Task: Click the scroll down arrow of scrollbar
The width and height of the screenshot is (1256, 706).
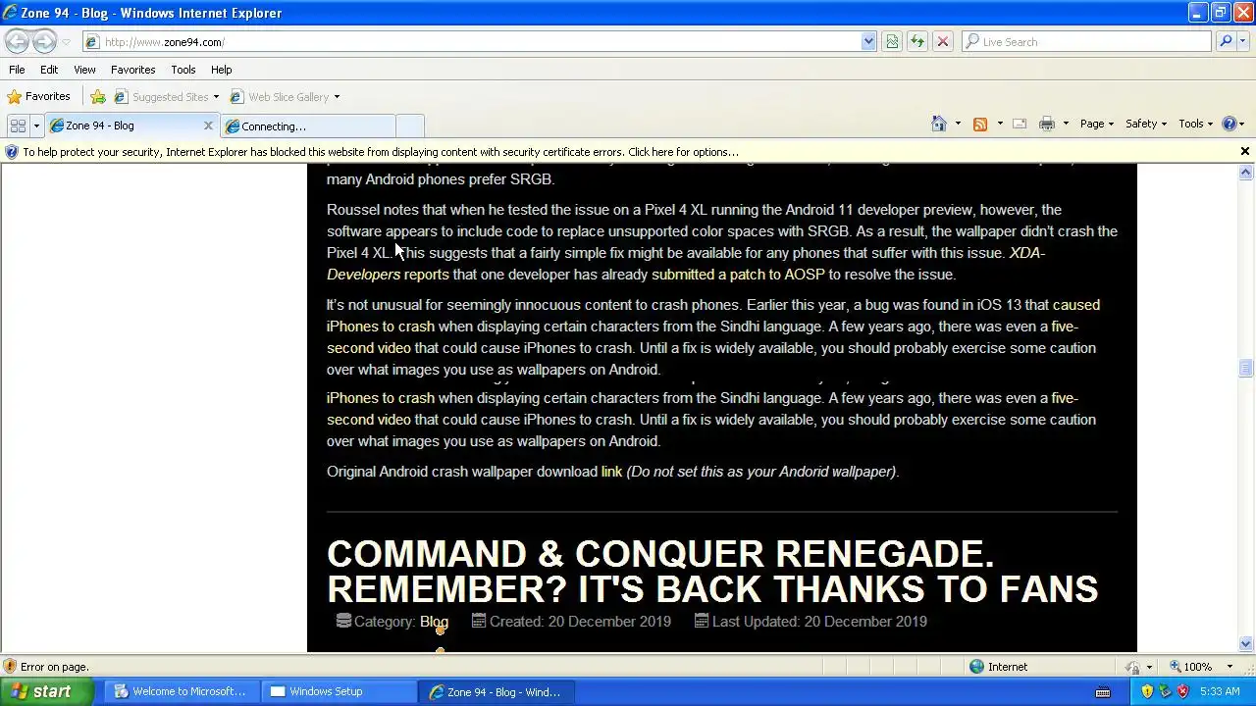Action: (x=1245, y=644)
